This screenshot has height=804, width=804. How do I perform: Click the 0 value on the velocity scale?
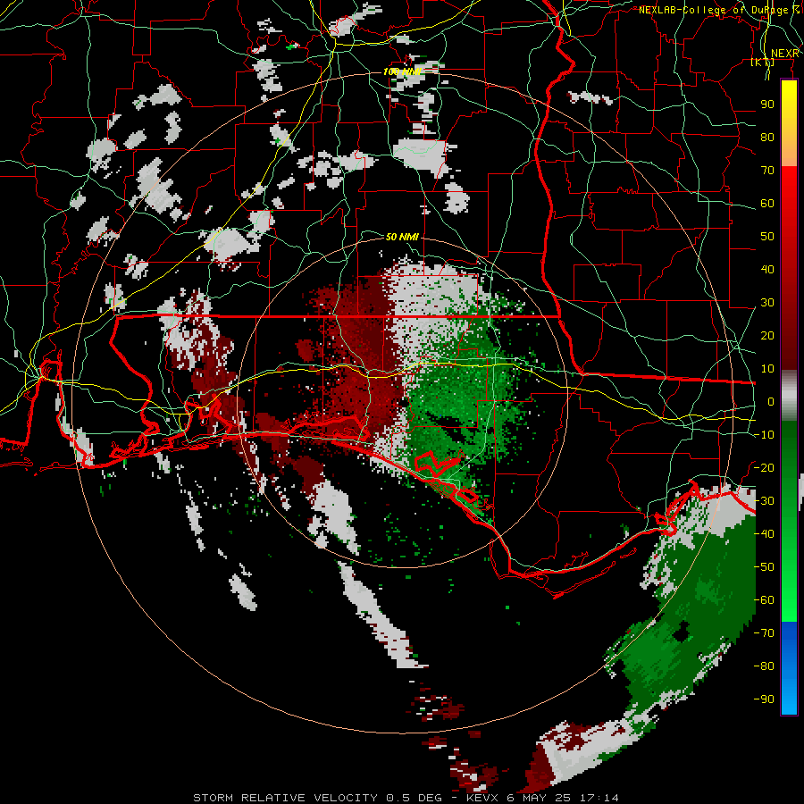(771, 401)
